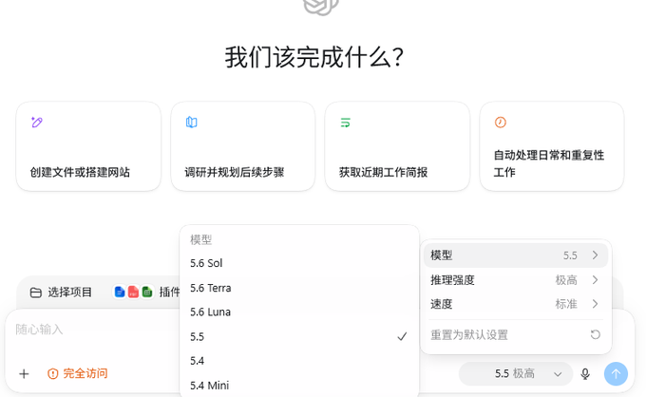The width and height of the screenshot is (646, 397).
Task: Click chevron arrow on the 速度 row
Action: tap(595, 304)
